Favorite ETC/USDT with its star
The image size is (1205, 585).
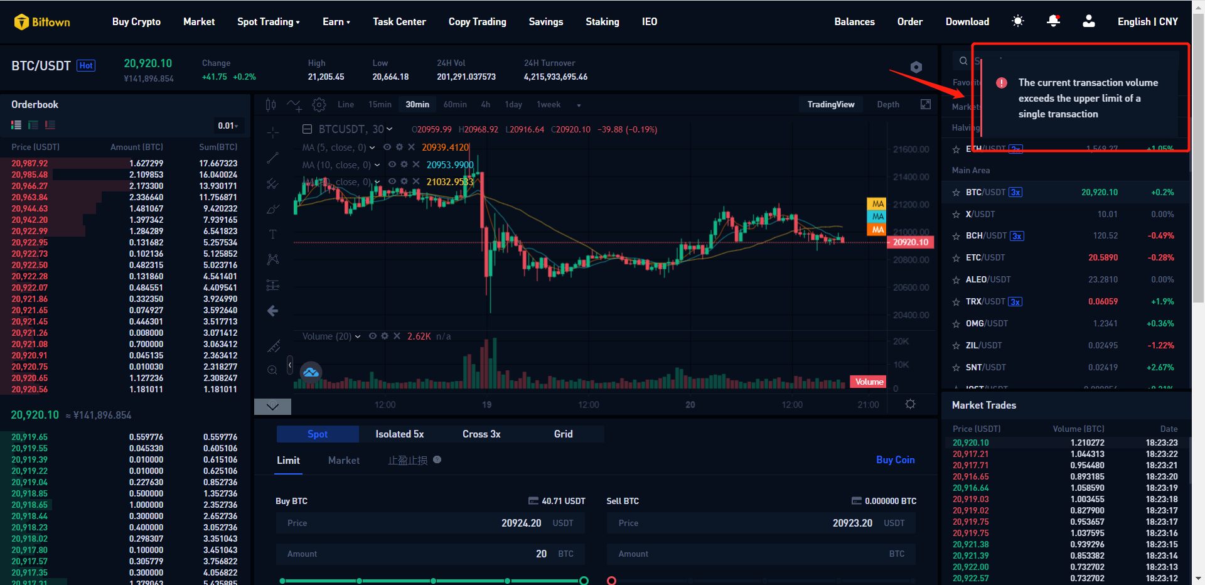point(956,259)
